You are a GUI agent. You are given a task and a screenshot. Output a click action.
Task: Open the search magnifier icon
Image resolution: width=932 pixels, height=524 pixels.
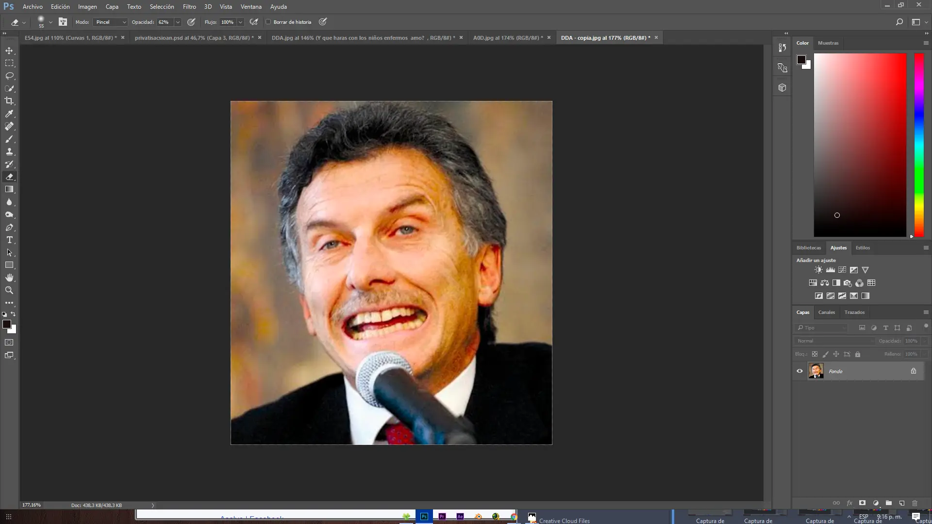pos(899,22)
